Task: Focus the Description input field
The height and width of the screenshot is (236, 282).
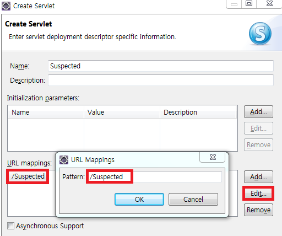Action: tap(161, 80)
